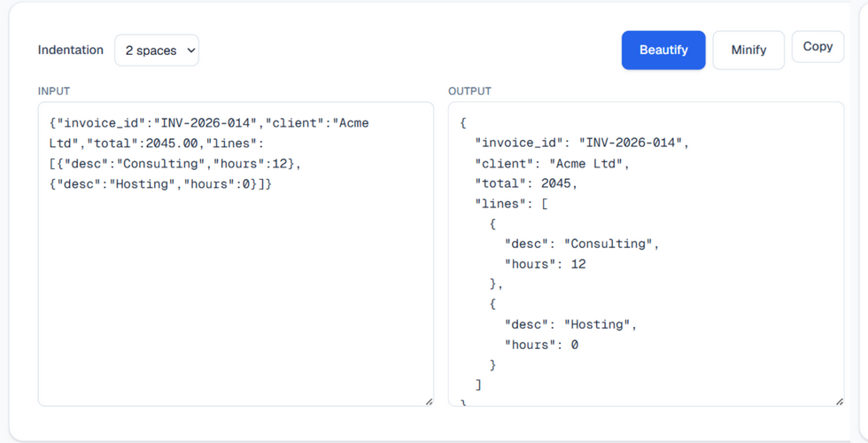The width and height of the screenshot is (868, 443).
Task: Click input line [{"desc":"Consulting"
Action: coord(175,163)
